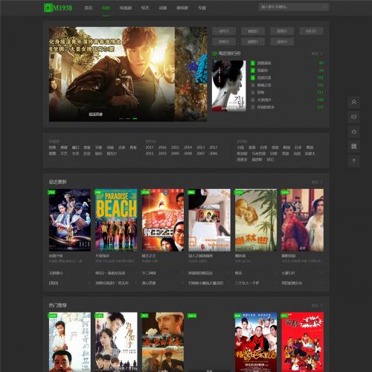Viewport: 372px width, 372px height.
Task: Click the back-to-top arrow icon
Action: click(x=354, y=161)
